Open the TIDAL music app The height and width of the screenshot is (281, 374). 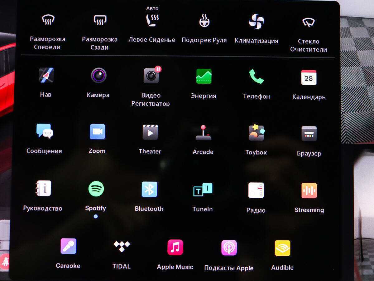(122, 247)
